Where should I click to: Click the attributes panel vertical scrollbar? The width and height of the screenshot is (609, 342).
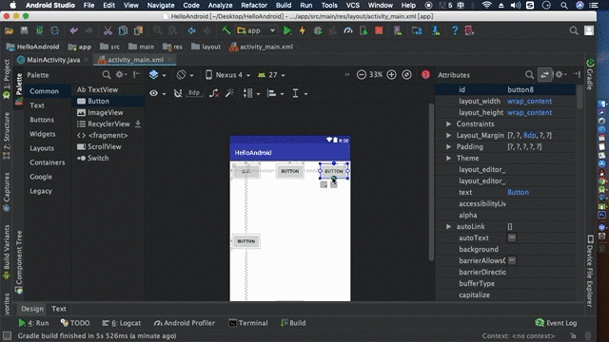pos(580,97)
